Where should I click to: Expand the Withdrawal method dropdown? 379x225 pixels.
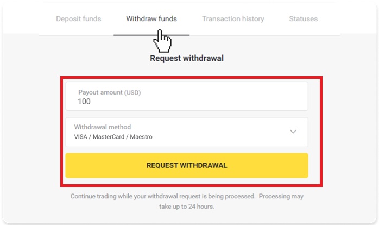tap(186, 132)
